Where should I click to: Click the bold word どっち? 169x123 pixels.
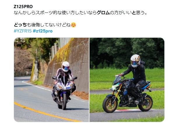click(x=20, y=25)
